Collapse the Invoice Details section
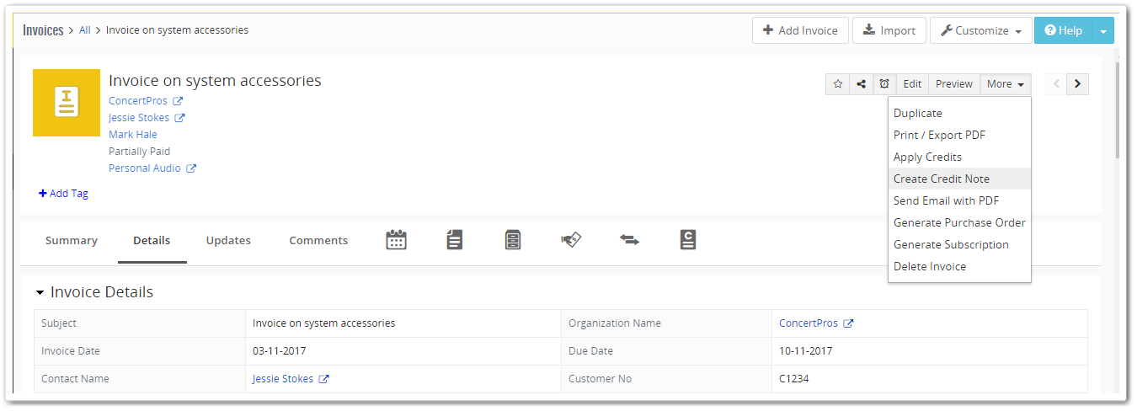The width and height of the screenshot is (1137, 411). (x=40, y=293)
